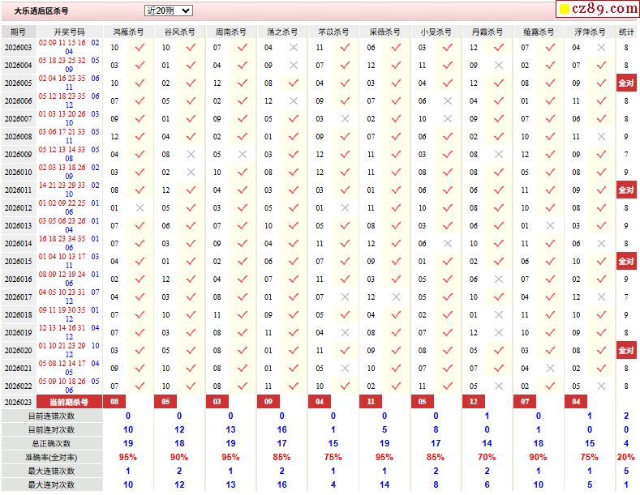The height and width of the screenshot is (495, 640).
Task: Select the 统计 column header
Action: [626, 32]
